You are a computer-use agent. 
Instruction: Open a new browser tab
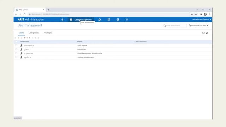coord(48,10)
